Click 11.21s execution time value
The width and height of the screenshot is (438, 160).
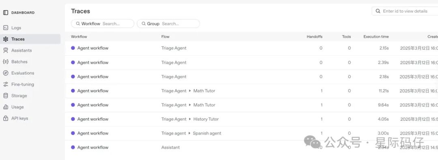tap(384, 91)
